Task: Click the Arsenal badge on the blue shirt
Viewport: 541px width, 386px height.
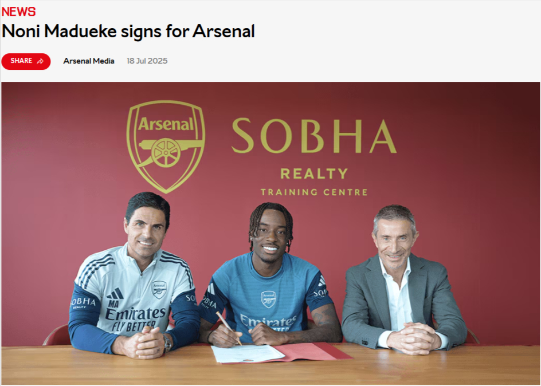Action: tap(268, 299)
